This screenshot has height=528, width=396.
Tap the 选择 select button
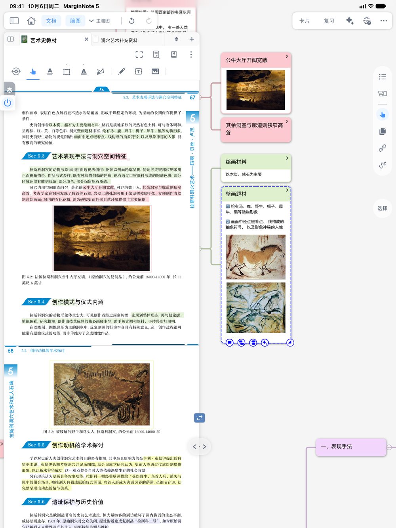[383, 208]
